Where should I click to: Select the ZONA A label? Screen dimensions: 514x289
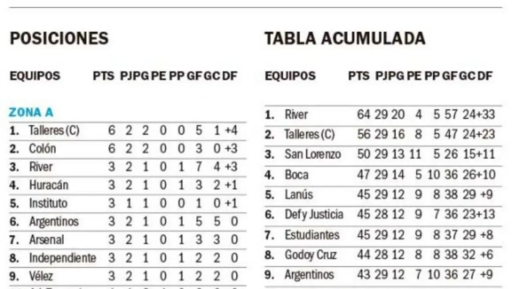click(x=31, y=113)
